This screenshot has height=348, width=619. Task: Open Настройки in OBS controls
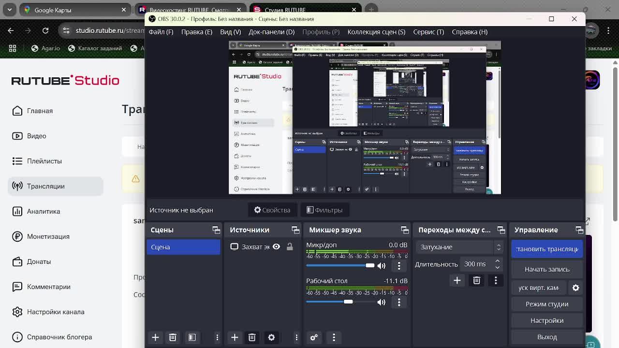[x=547, y=320]
